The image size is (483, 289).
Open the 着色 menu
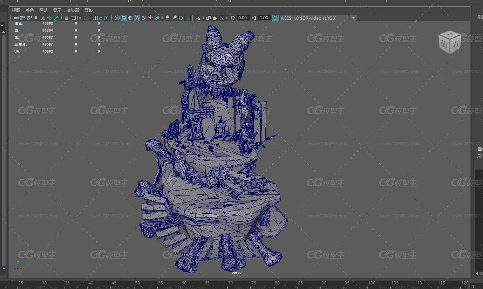click(30, 11)
